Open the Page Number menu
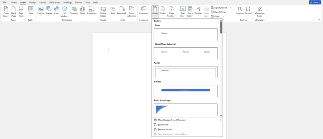The height and width of the screenshot is (139, 323). [x=172, y=12]
